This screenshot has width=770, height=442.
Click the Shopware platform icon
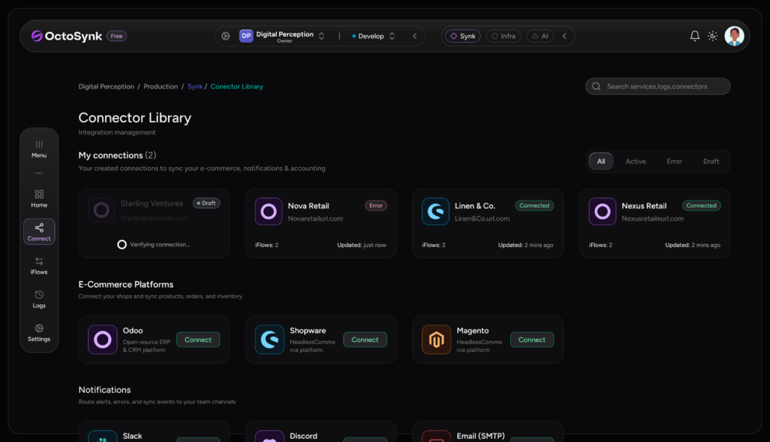270,339
